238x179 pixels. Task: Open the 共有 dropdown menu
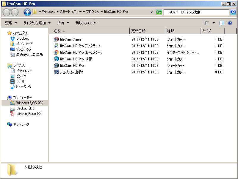point(63,23)
